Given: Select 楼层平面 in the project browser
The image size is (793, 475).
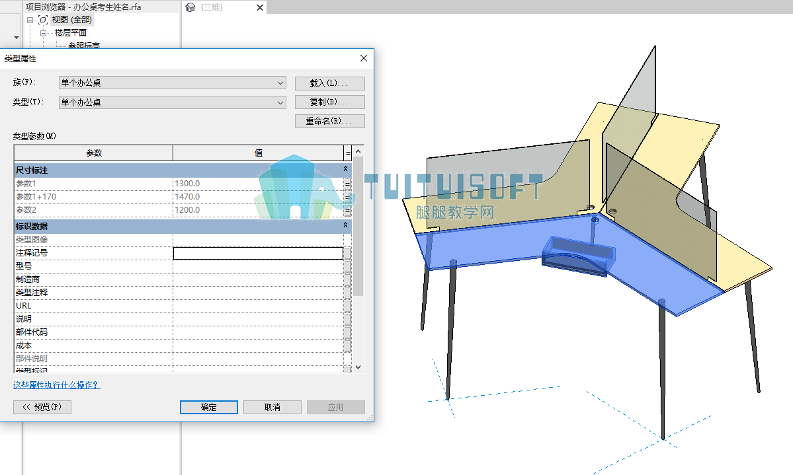Looking at the screenshot, I should click(x=71, y=33).
